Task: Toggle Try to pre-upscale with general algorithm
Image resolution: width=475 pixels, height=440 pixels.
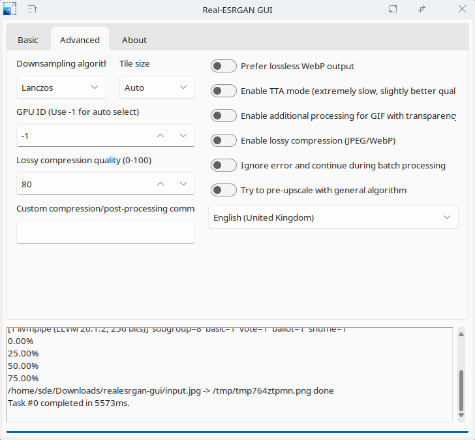Action: tap(224, 190)
